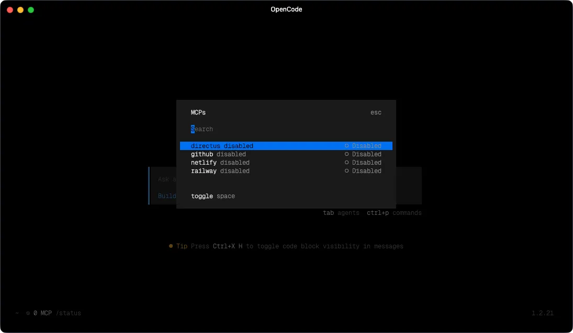Click netlify's Disabled circle indicator
573x333 pixels.
point(346,163)
